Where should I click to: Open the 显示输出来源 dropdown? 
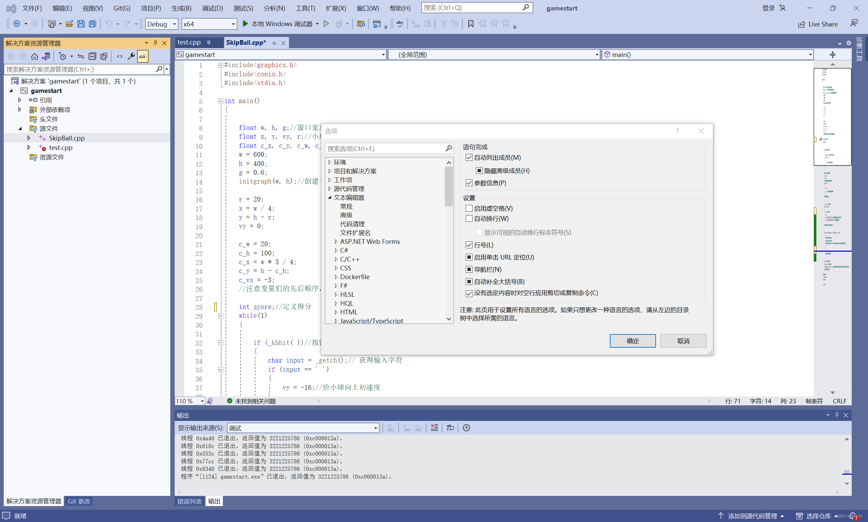click(x=303, y=428)
